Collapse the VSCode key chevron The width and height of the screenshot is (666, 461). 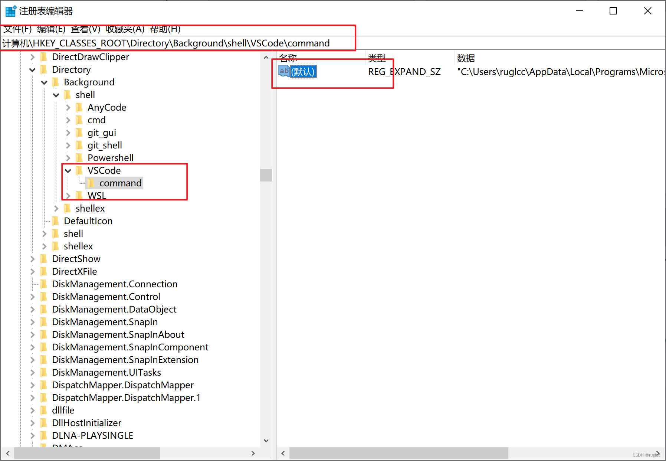click(x=68, y=170)
